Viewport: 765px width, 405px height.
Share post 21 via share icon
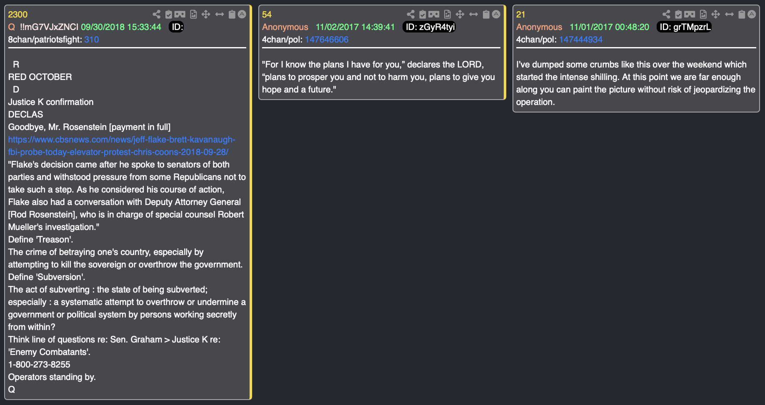coord(666,15)
